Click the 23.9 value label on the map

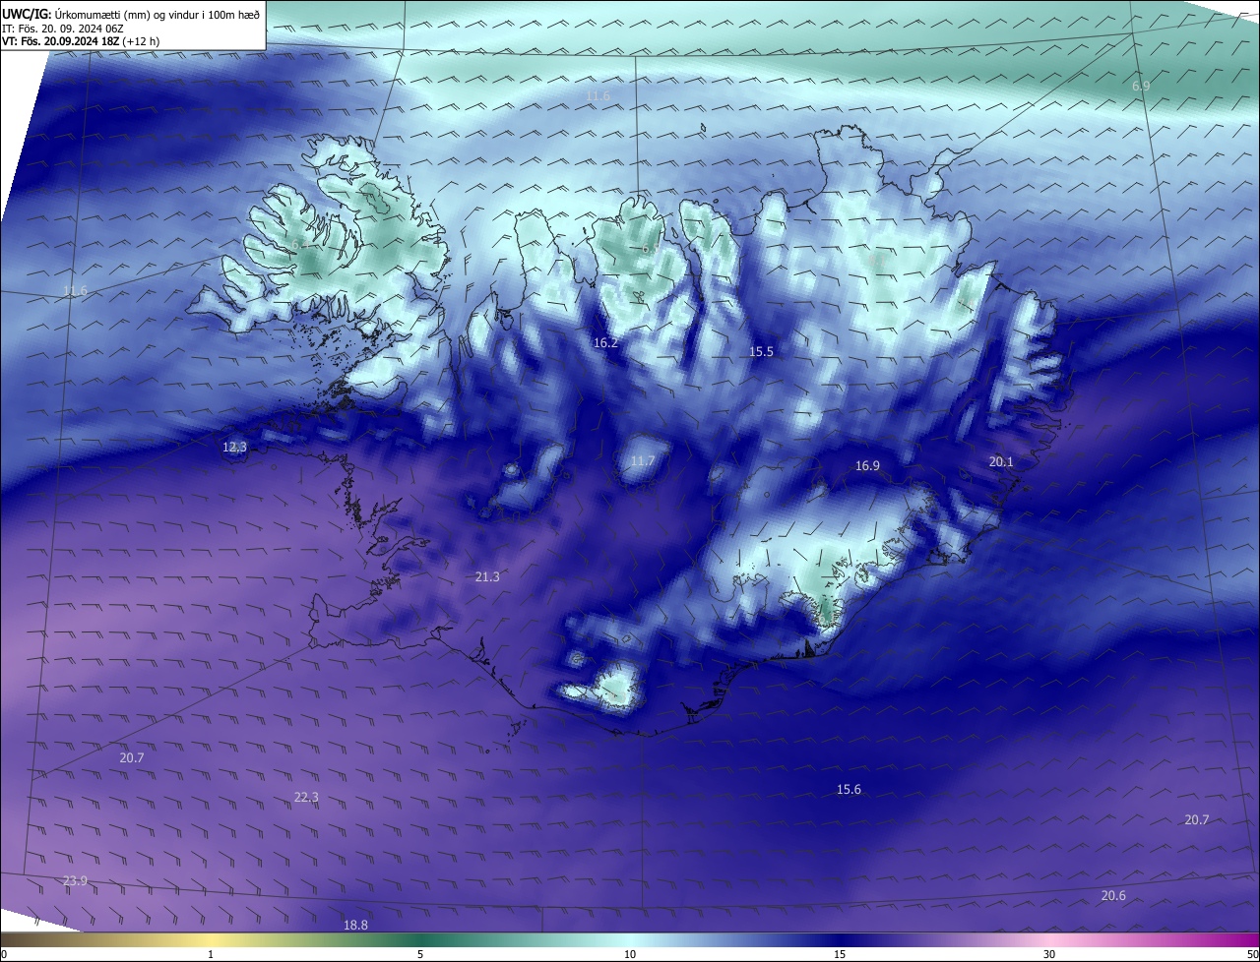(x=75, y=880)
